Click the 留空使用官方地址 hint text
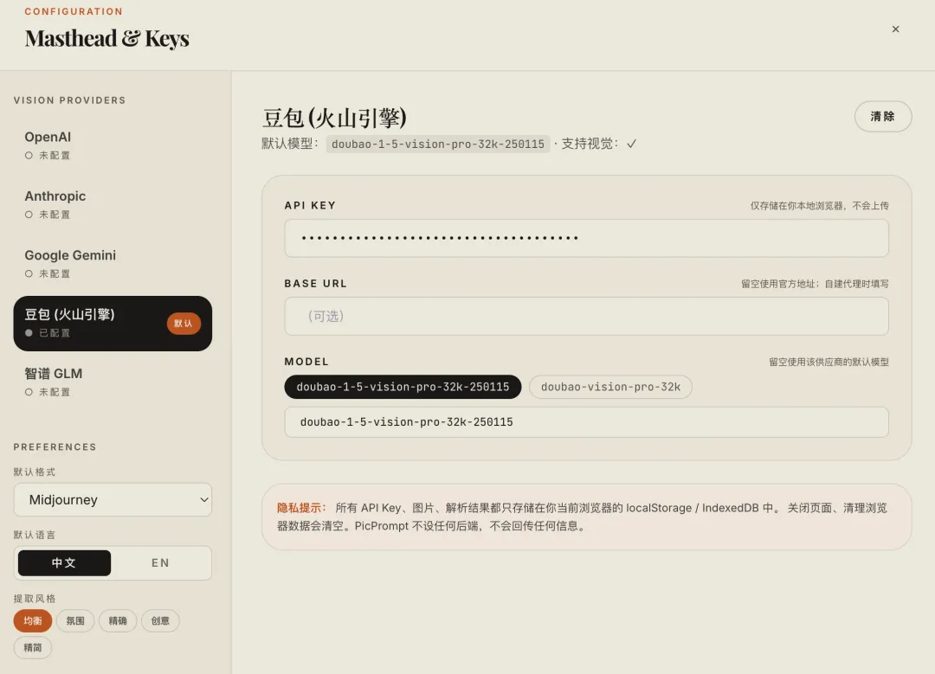Screen dimensions: 935x674 815,284
